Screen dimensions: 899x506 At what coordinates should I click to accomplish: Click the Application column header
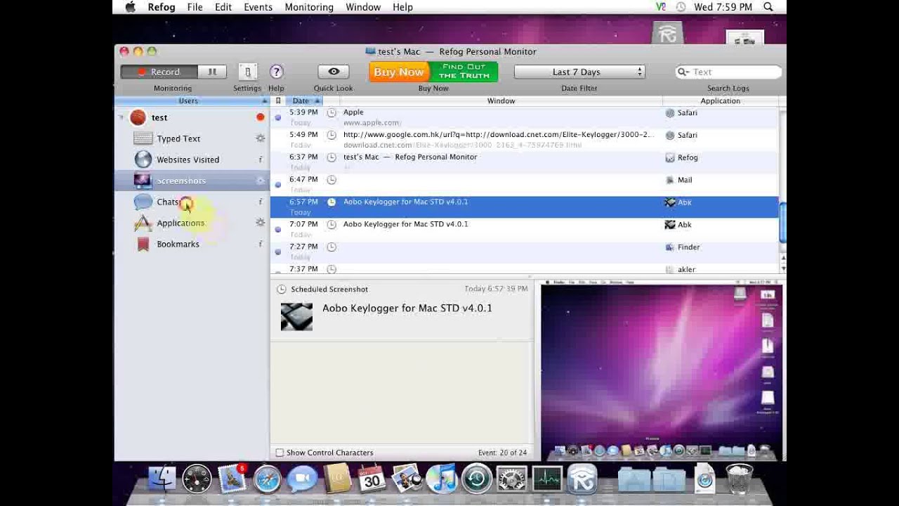(x=720, y=100)
